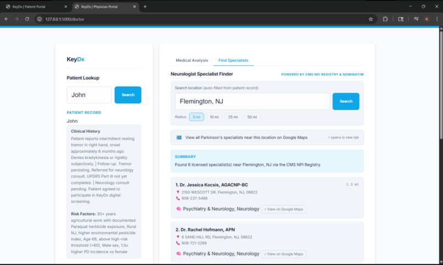Select the KeyDx Physician Portal tab
Viewport: 443px width, 265px height.
tap(106, 7)
